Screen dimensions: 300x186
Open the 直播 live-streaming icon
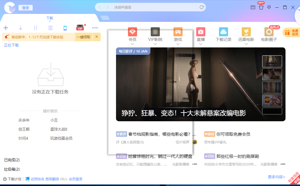coord(201,31)
